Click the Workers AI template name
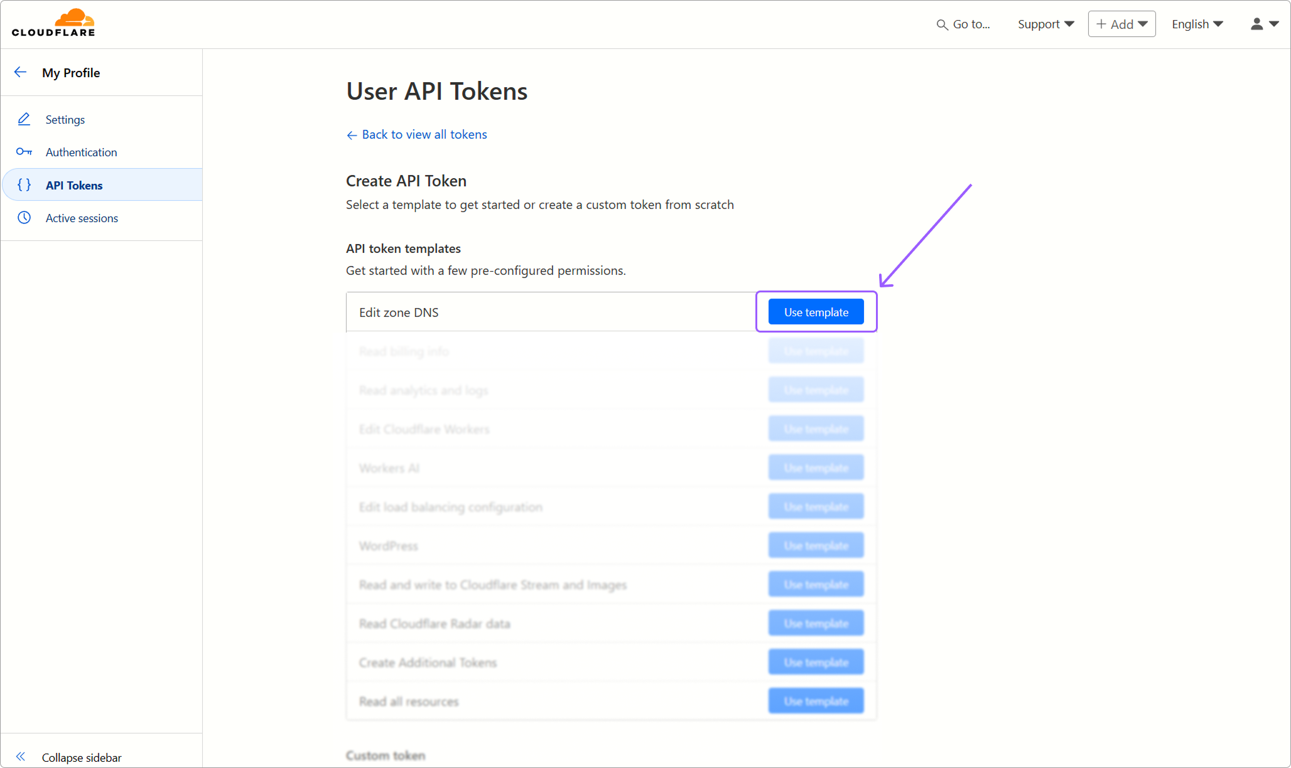 (x=389, y=468)
